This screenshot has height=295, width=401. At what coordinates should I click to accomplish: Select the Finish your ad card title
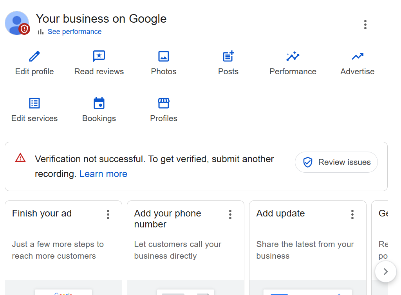(x=42, y=213)
